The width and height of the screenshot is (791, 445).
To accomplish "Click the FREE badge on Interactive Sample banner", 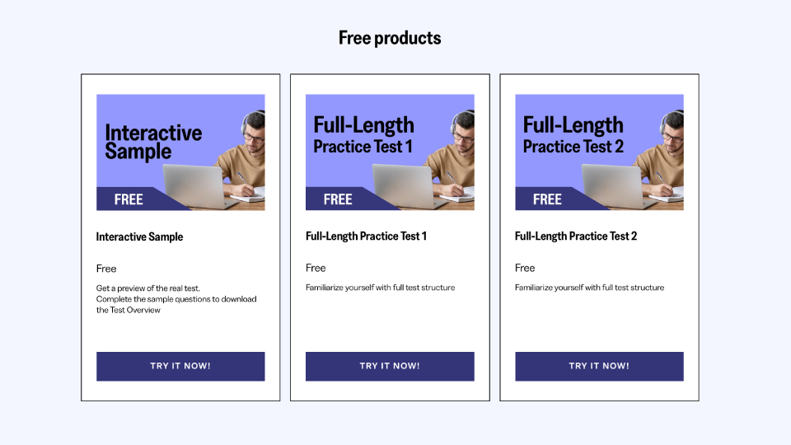I will pyautogui.click(x=129, y=199).
